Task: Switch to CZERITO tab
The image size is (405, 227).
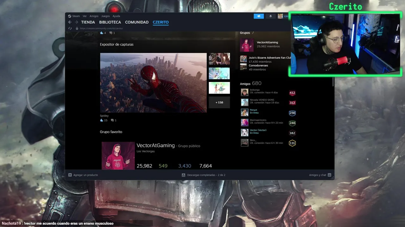Action: coord(160,22)
